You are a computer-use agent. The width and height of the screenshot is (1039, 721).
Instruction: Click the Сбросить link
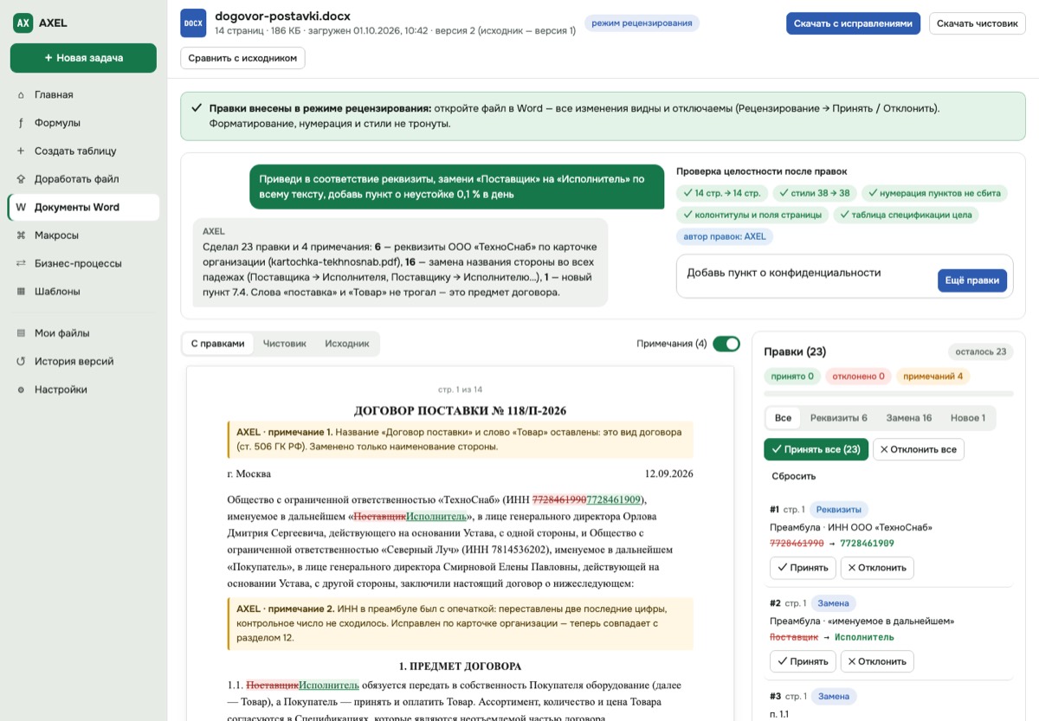click(794, 476)
